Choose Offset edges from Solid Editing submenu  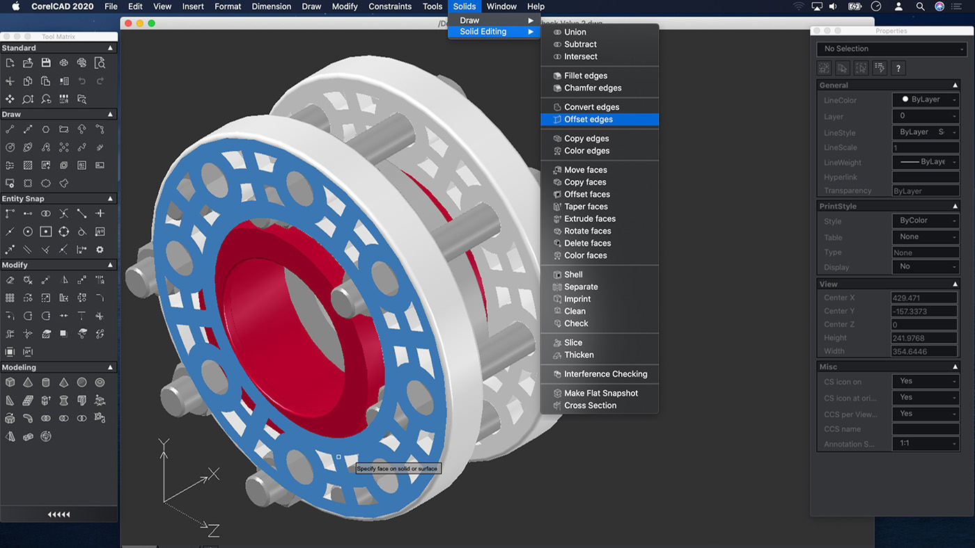tap(600, 120)
